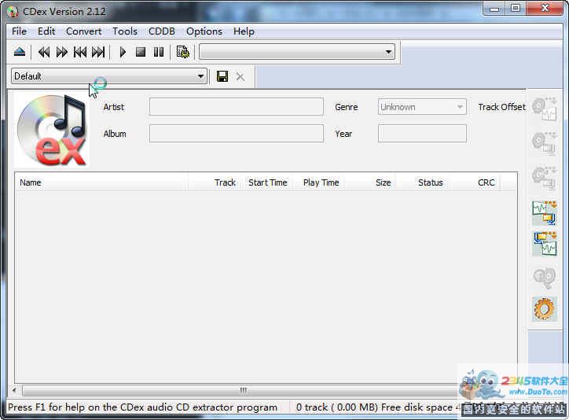
Task: Sort by the Start Time column header
Action: coord(267,182)
